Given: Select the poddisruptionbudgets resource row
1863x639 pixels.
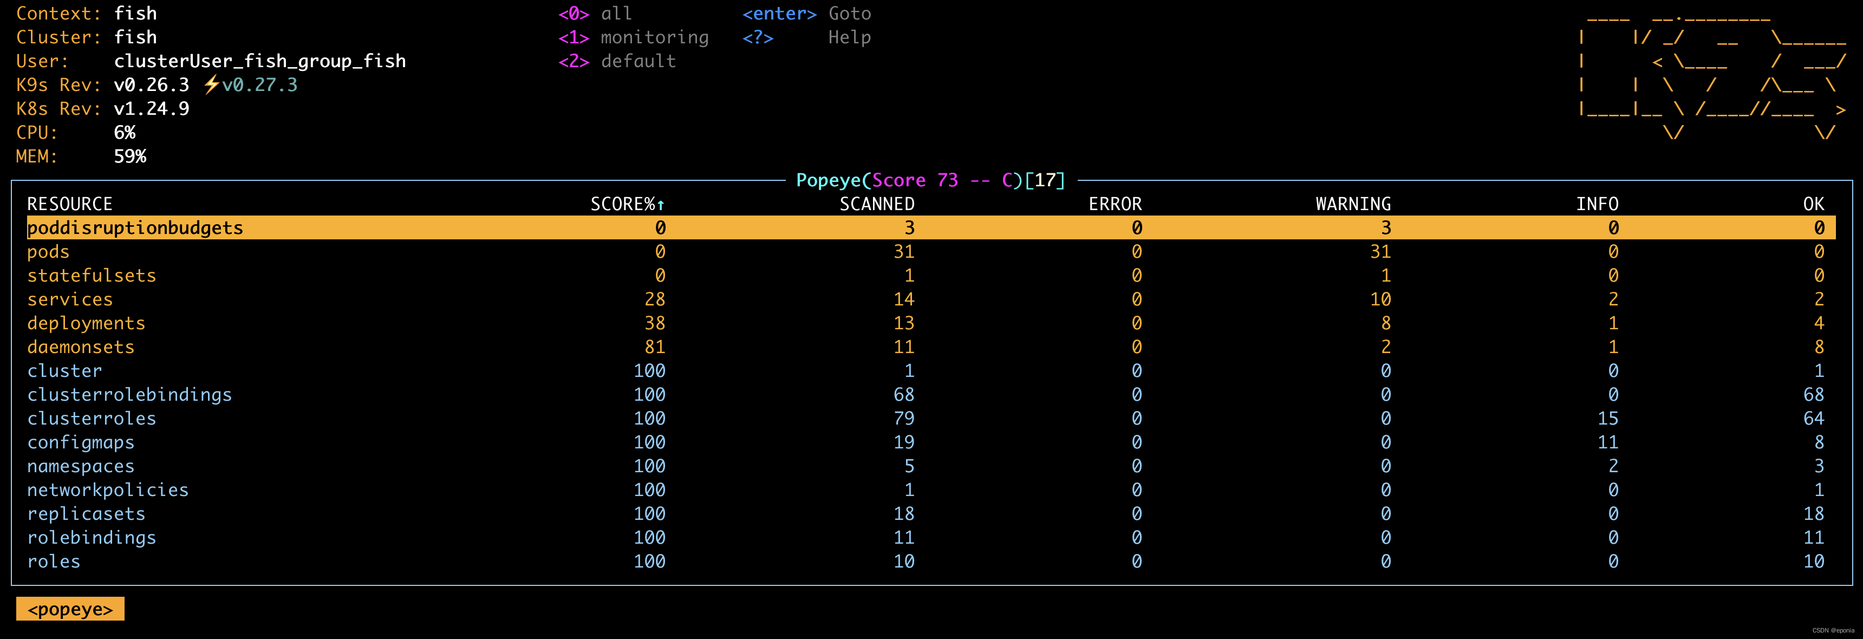Looking at the screenshot, I should (x=931, y=227).
